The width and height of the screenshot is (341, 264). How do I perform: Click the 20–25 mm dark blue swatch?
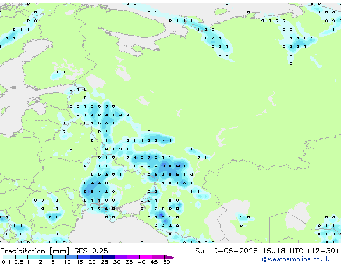96,257
